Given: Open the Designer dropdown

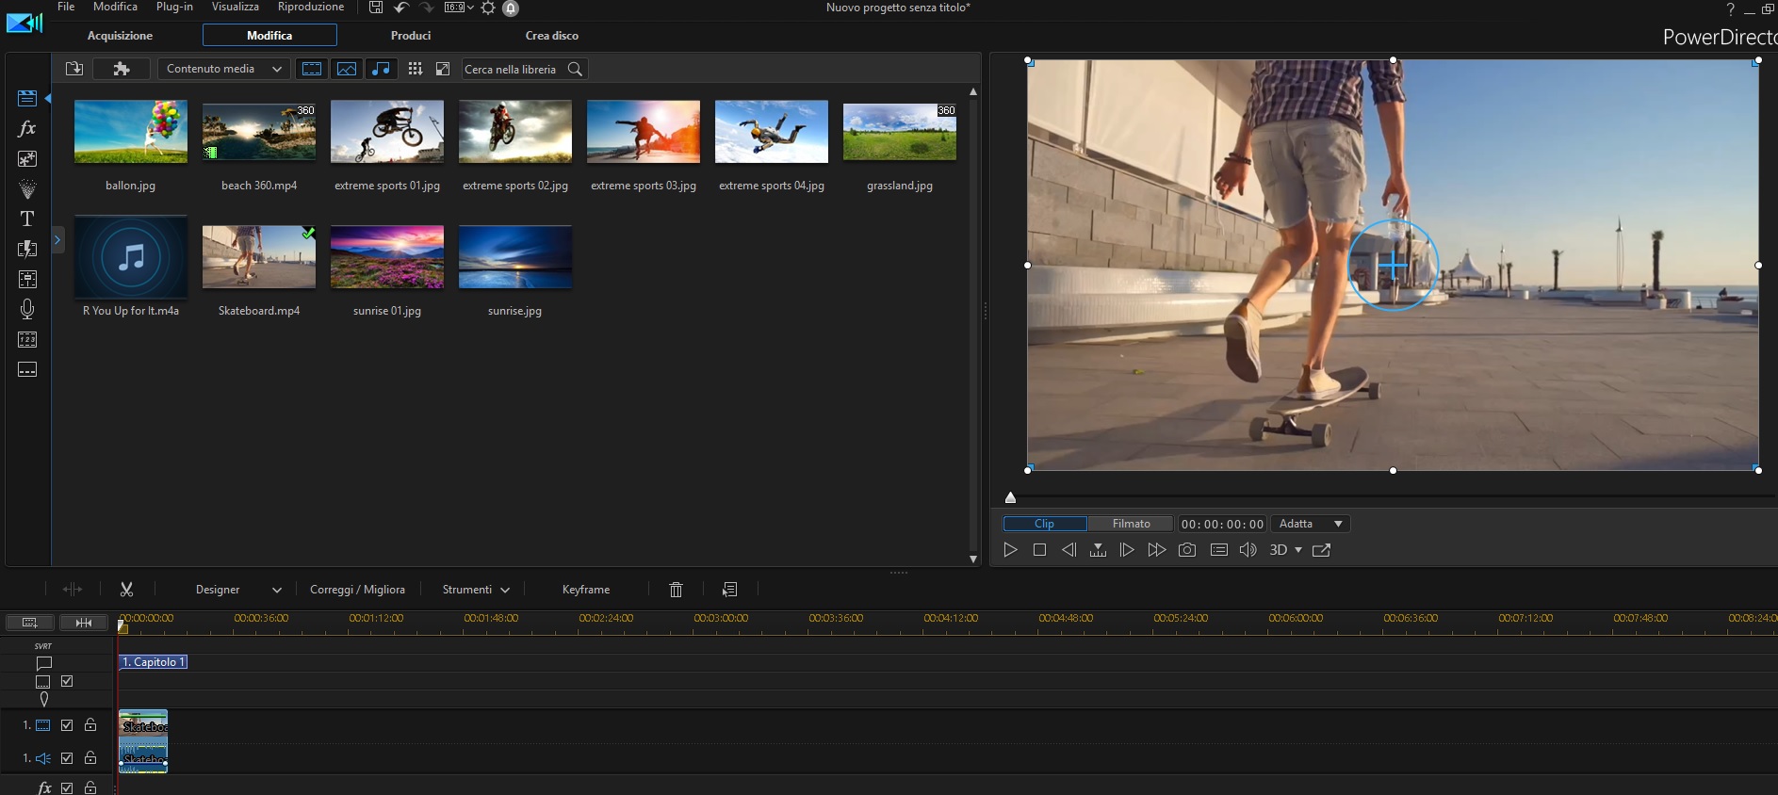Looking at the screenshot, I should [238, 590].
